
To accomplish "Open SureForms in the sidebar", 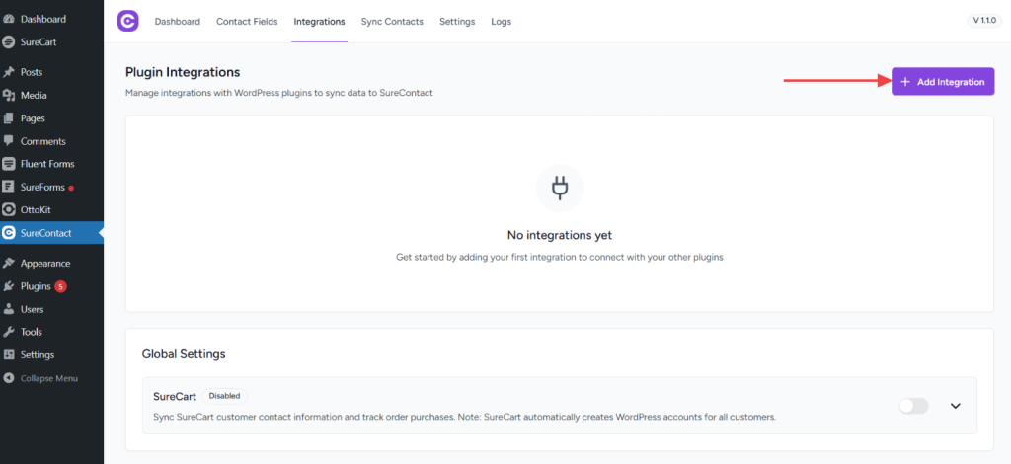I will 41,187.
